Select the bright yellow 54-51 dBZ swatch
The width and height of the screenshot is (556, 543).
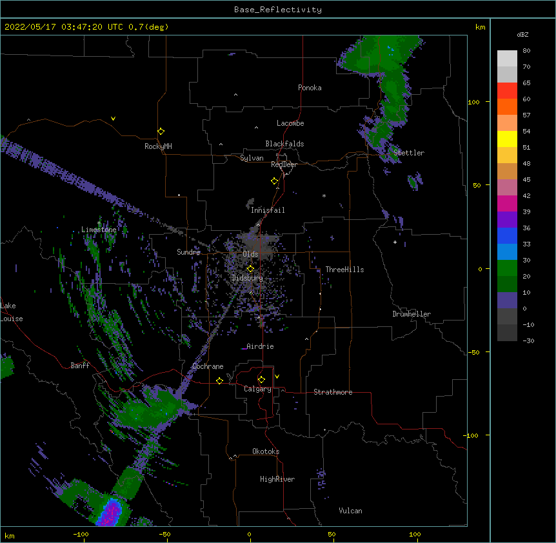(507, 139)
